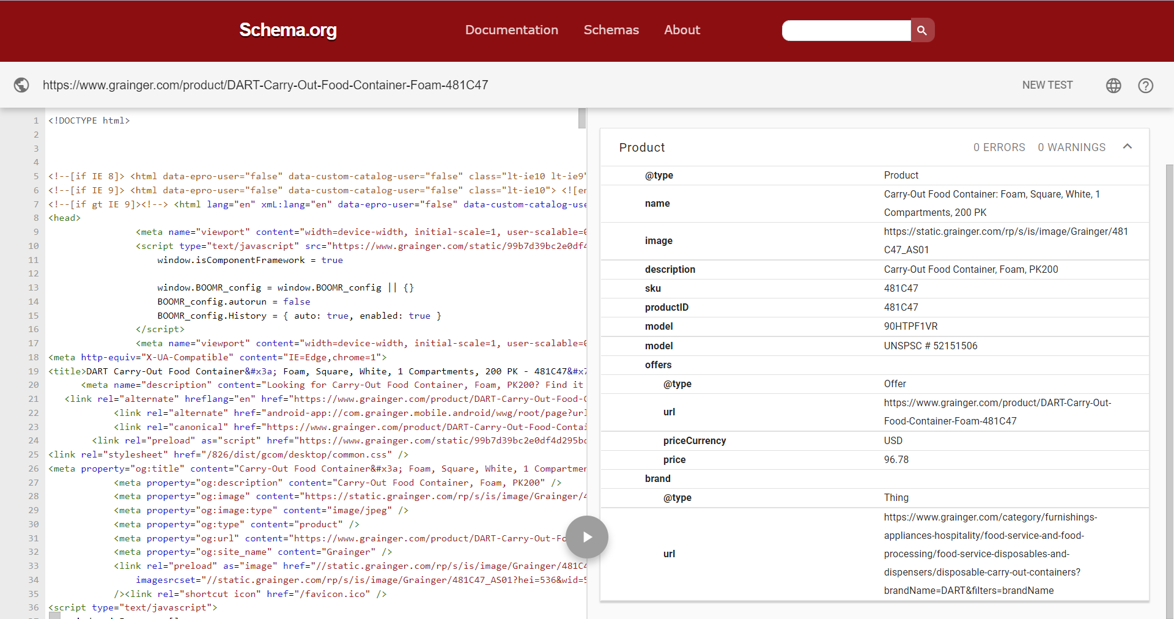Open the language globe icon near NEW TEST
Viewport: 1174px width, 619px height.
1113,86
